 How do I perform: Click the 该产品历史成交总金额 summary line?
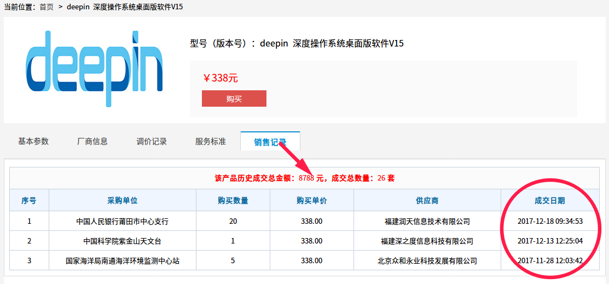pos(304,179)
